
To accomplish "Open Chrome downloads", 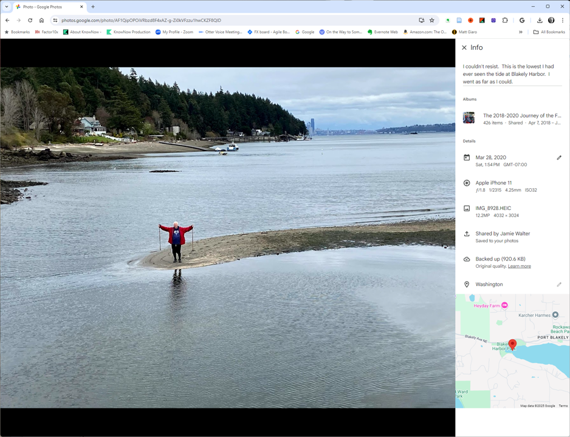I will 539,20.
